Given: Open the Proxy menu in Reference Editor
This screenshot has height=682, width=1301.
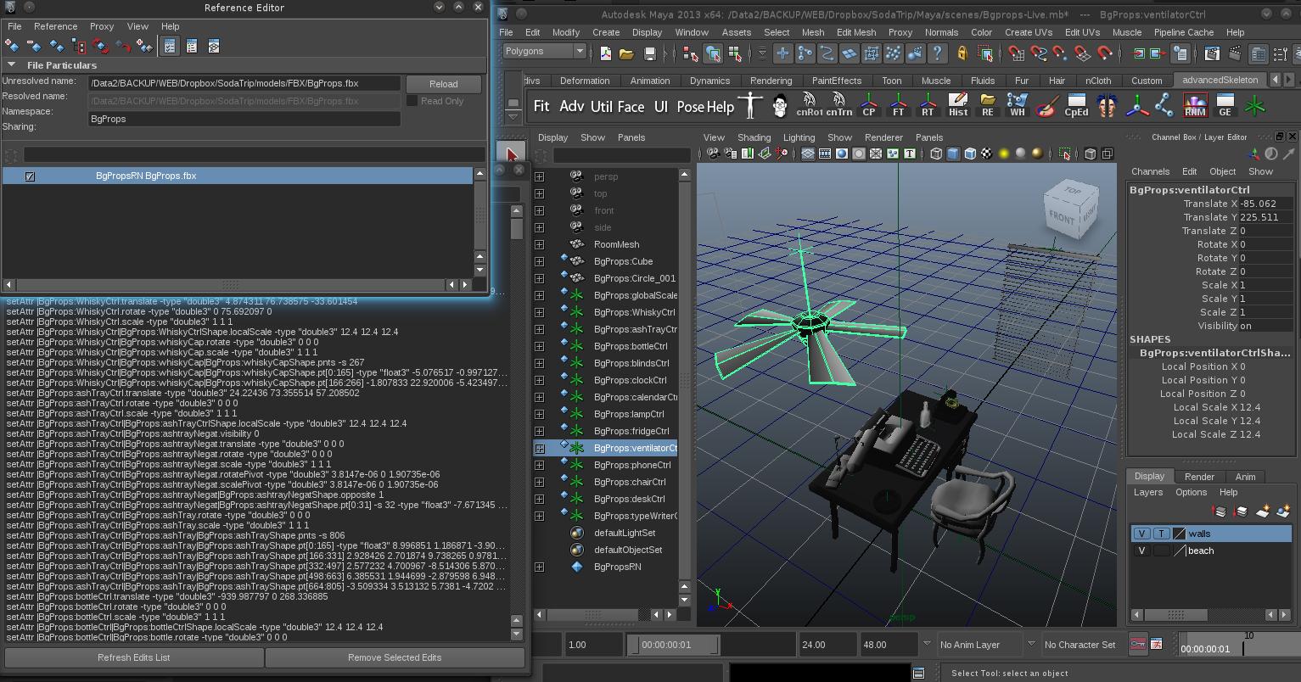Looking at the screenshot, I should click(101, 26).
